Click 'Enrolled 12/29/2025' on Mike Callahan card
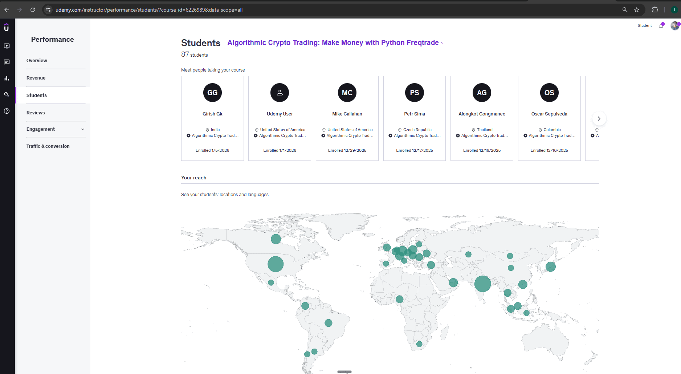681x374 pixels. pos(347,150)
